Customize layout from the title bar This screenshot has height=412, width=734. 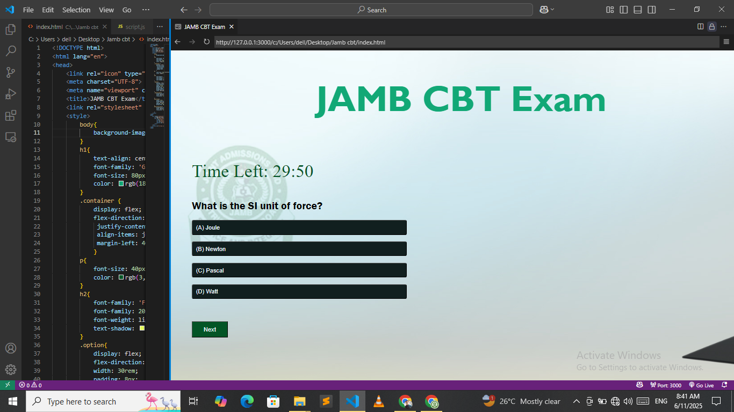[x=610, y=10]
